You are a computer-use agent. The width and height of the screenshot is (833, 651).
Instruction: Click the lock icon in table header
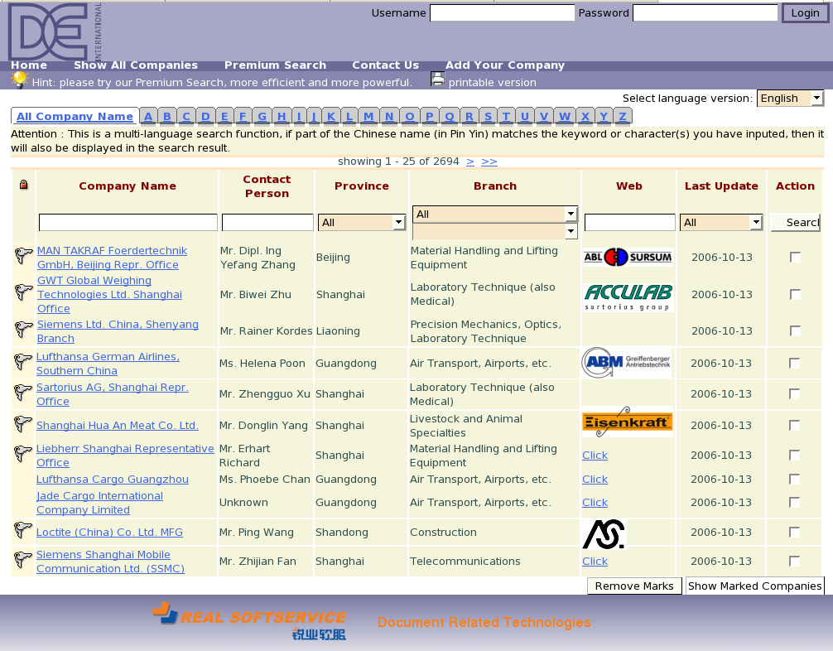click(x=23, y=185)
